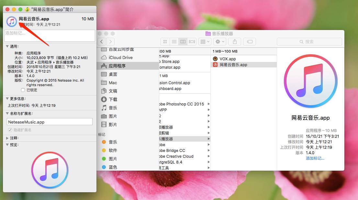Switch Finder to Cover Flow view
This screenshot has width=358, height=200.
pos(192,42)
